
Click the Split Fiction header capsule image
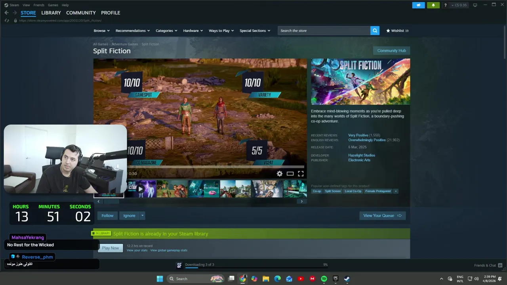(360, 82)
